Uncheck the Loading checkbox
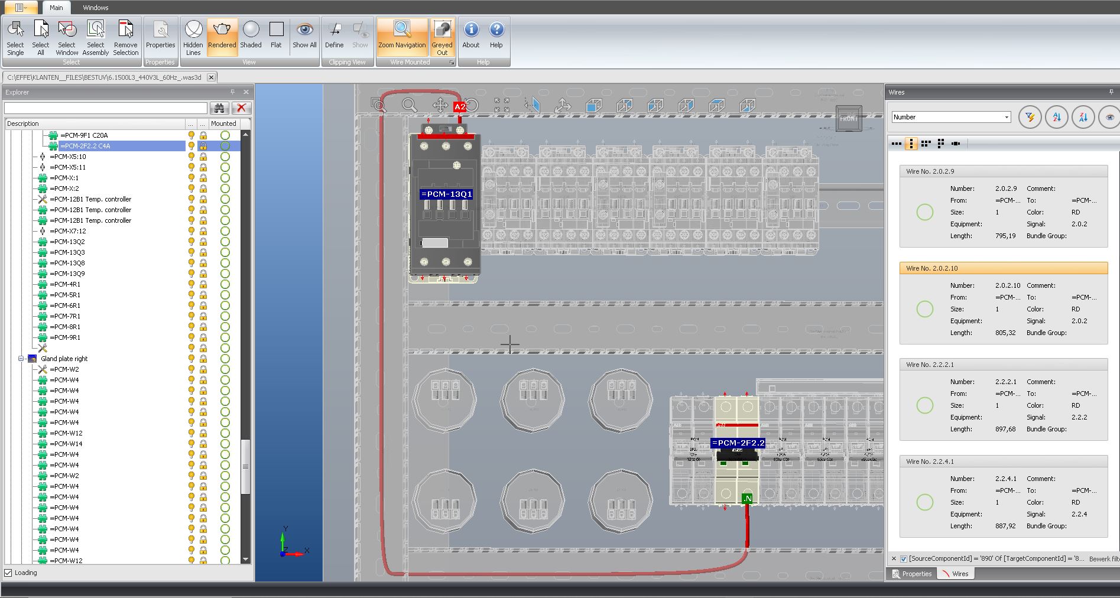The width and height of the screenshot is (1120, 598). (x=8, y=573)
